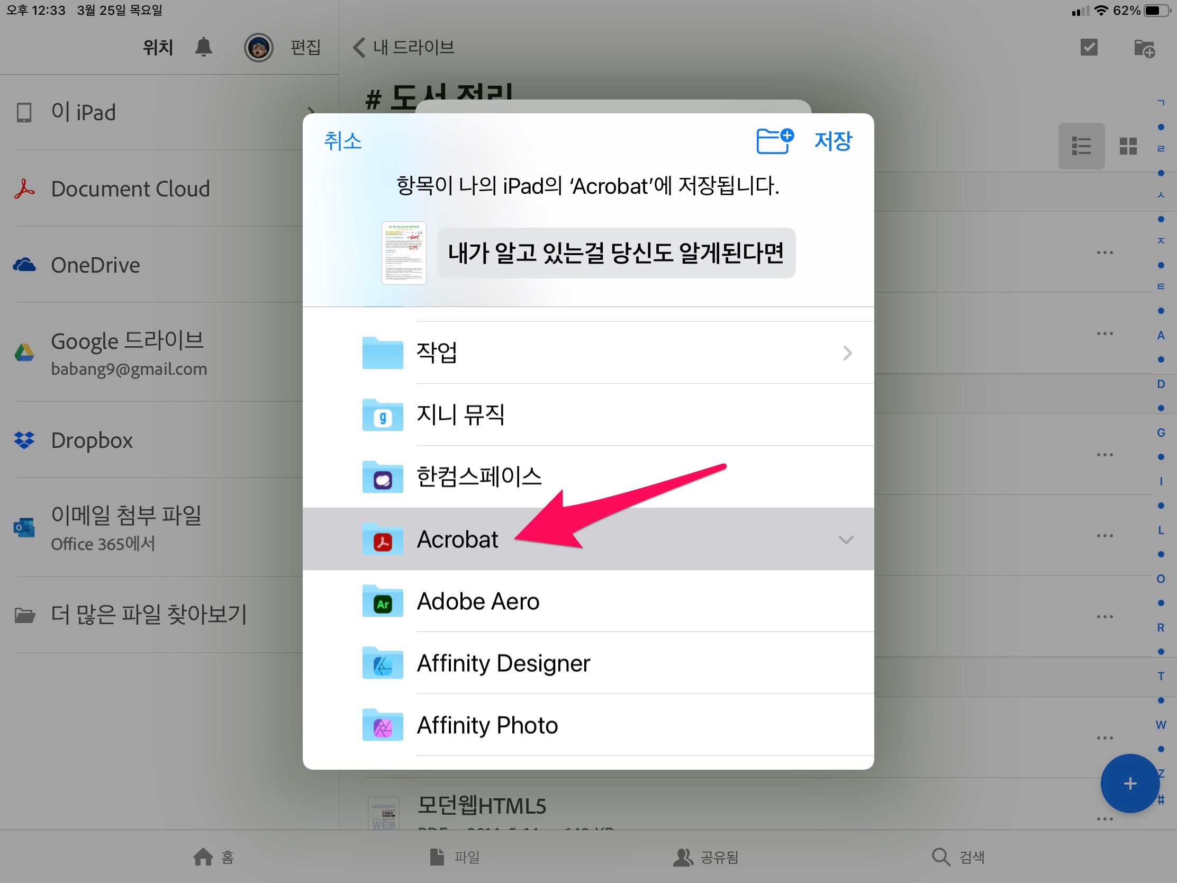Tap the notification bell icon
This screenshot has height=883, width=1177.
(203, 47)
